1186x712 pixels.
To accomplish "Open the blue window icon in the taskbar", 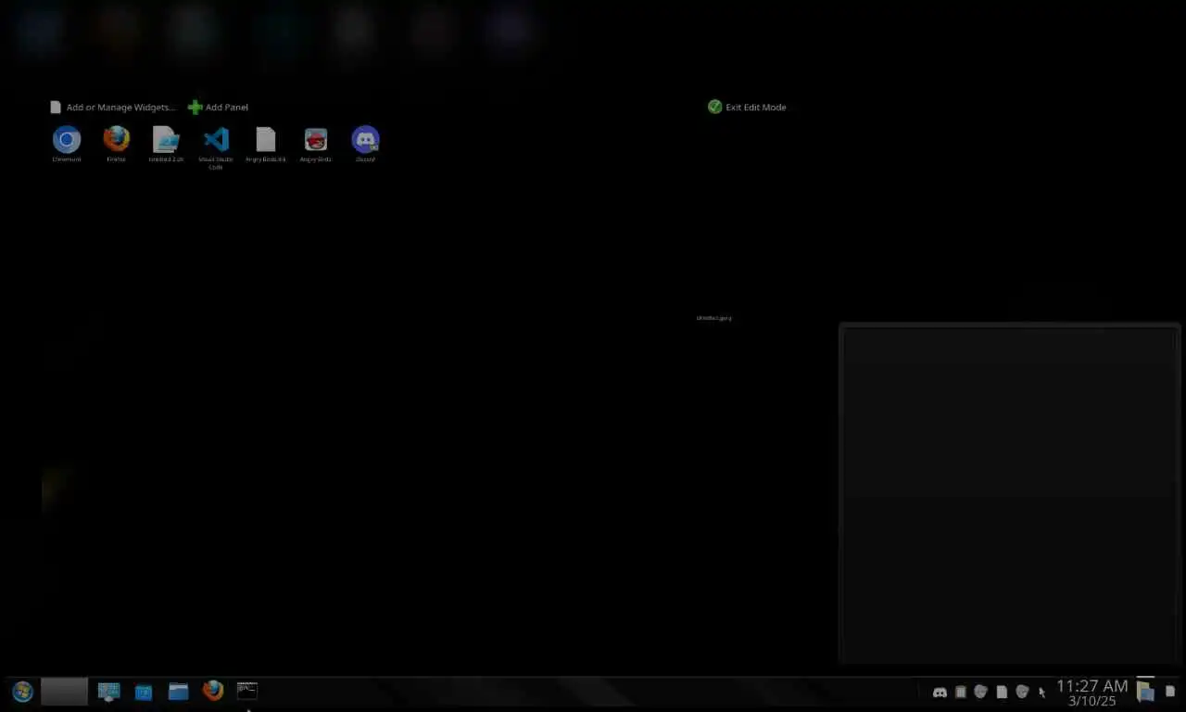I will coord(144,692).
